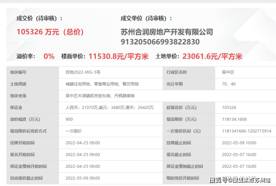Click 最高限价 value 118134.1606

[x=234, y=119]
